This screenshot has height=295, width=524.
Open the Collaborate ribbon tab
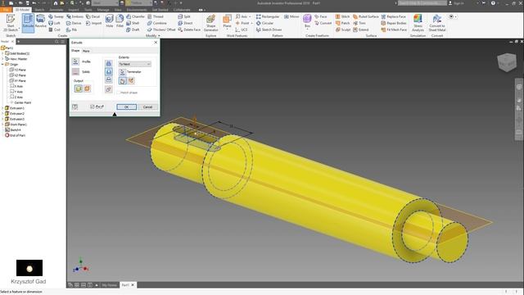pyautogui.click(x=182, y=10)
